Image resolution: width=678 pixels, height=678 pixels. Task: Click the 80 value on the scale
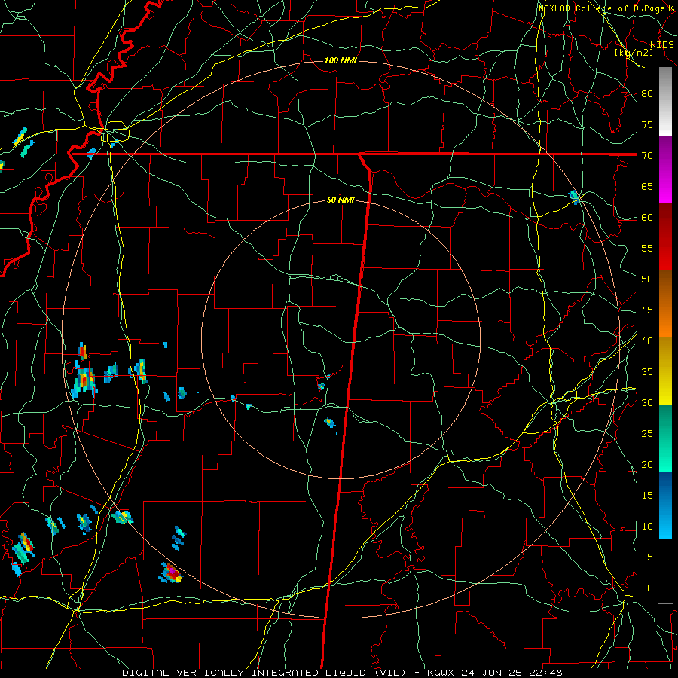tap(647, 94)
